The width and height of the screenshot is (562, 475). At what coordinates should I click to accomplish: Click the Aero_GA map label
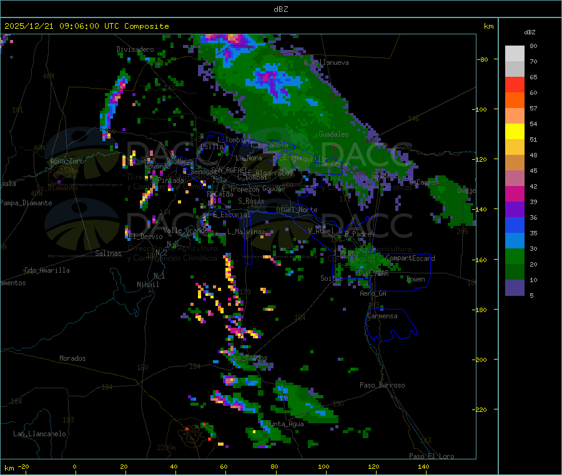373,293
